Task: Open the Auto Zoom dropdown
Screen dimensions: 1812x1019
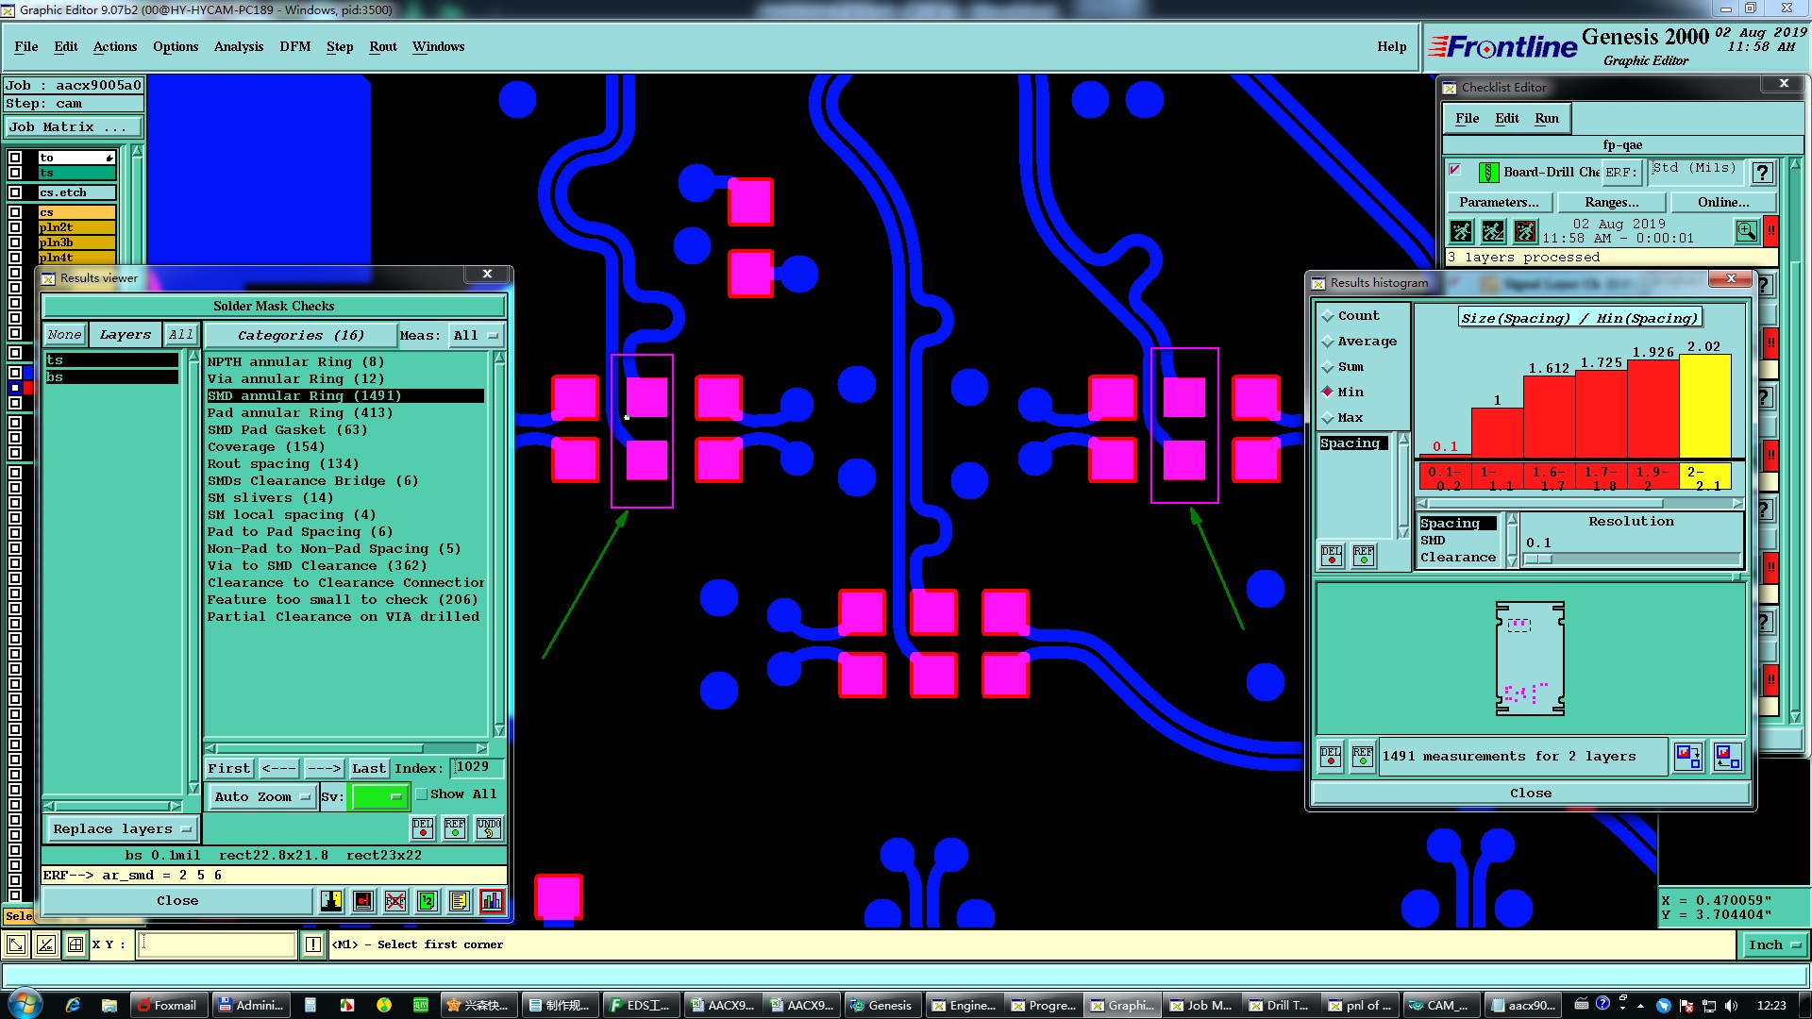Action: tap(261, 797)
